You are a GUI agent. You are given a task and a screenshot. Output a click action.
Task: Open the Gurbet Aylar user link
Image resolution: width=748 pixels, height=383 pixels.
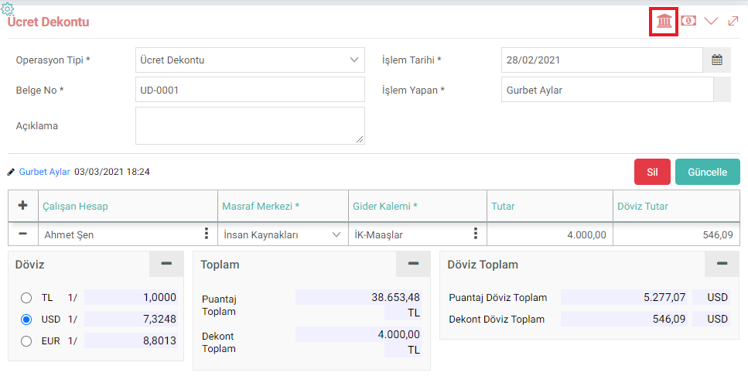point(44,172)
